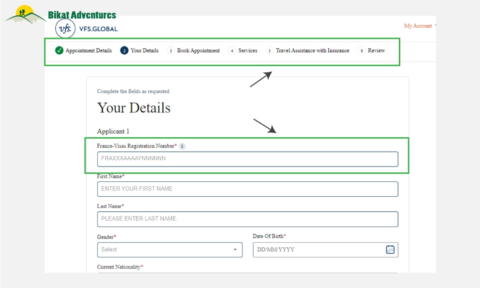Open the Gender Select dropdown

point(170,250)
